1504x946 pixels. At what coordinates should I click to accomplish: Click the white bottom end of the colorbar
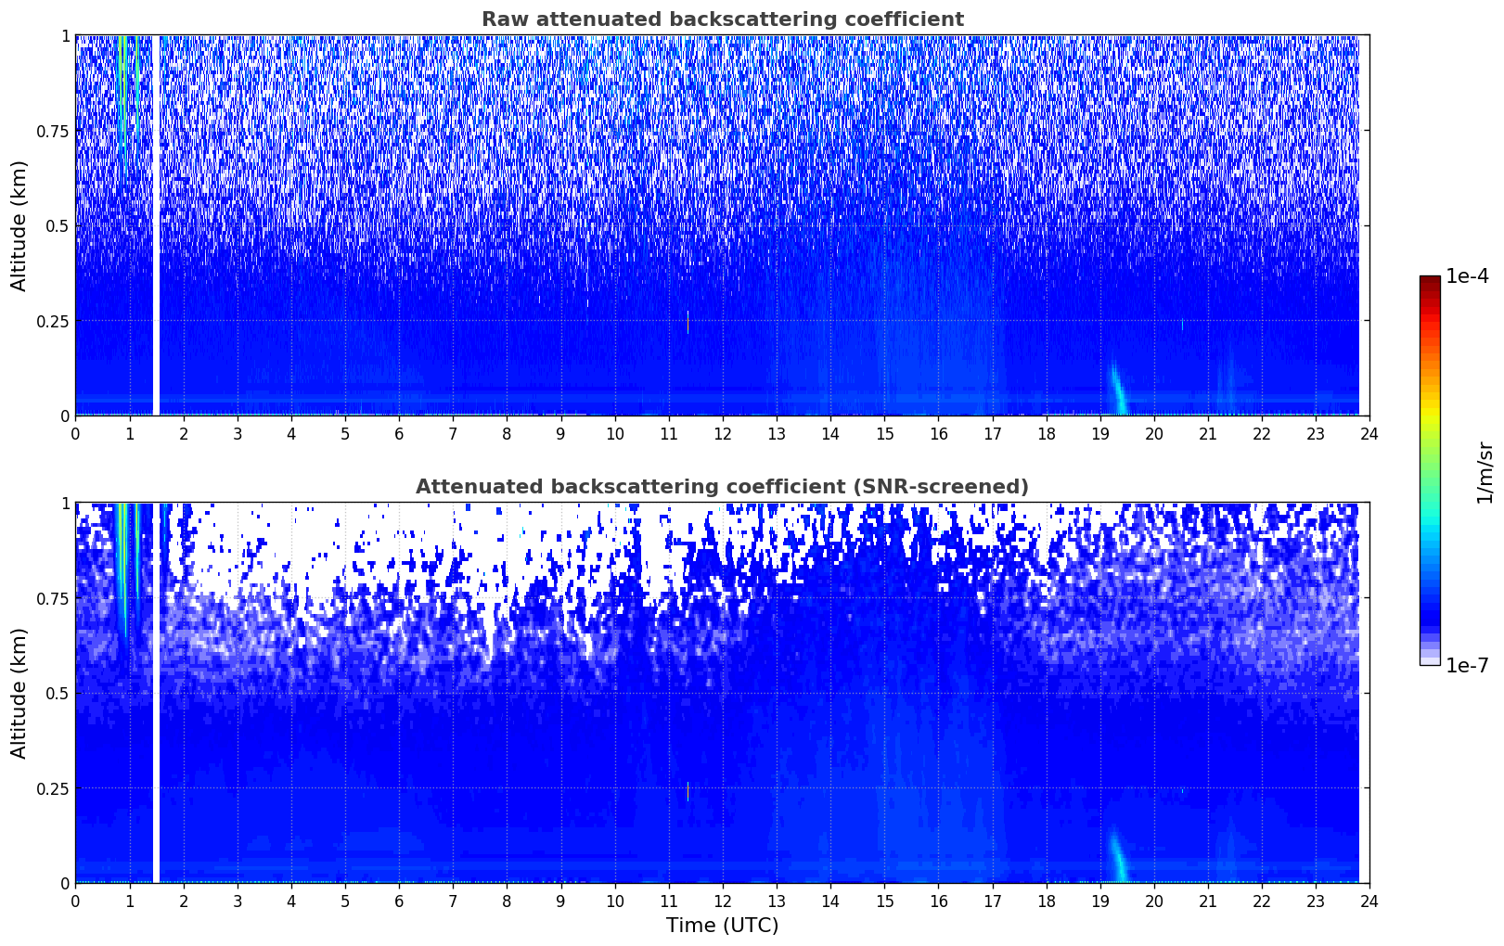pyautogui.click(x=1430, y=660)
